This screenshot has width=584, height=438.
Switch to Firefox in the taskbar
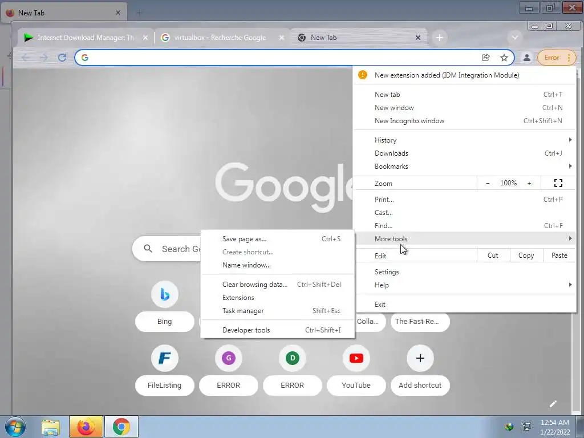[86, 427]
